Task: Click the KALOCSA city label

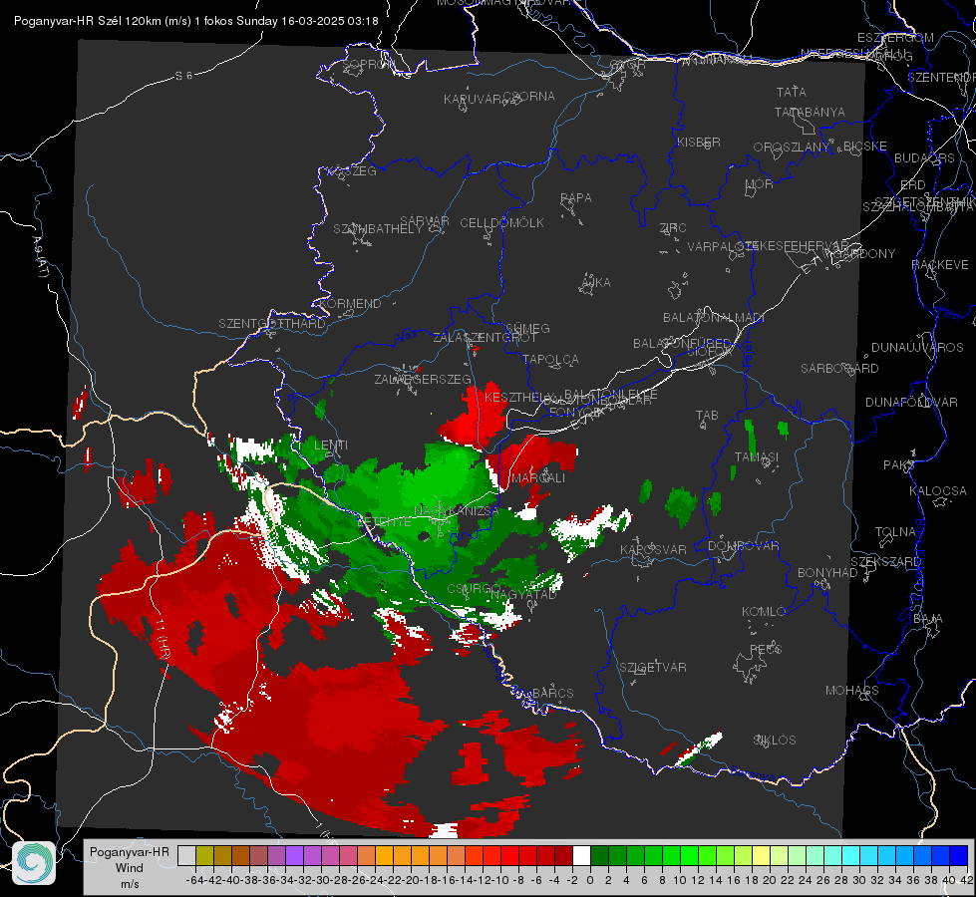Action: pos(937,491)
